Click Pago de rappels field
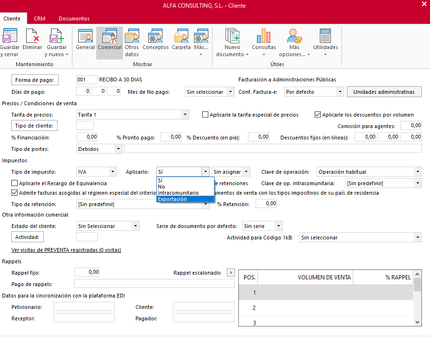Viewport: 430px width, 337px height. click(154, 284)
